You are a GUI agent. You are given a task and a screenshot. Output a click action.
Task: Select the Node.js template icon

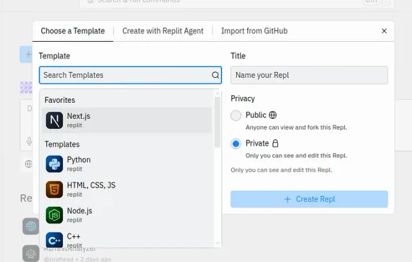coord(54,215)
